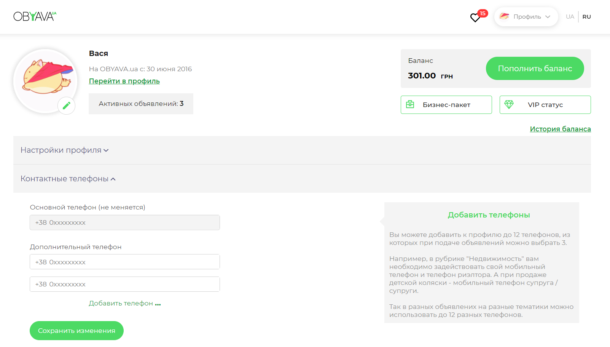Click the first Дополнительный телефон input field
The height and width of the screenshot is (347, 610).
(x=125, y=262)
